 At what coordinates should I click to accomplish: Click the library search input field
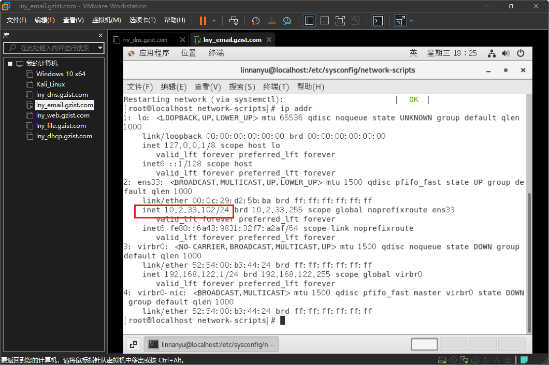(x=52, y=48)
